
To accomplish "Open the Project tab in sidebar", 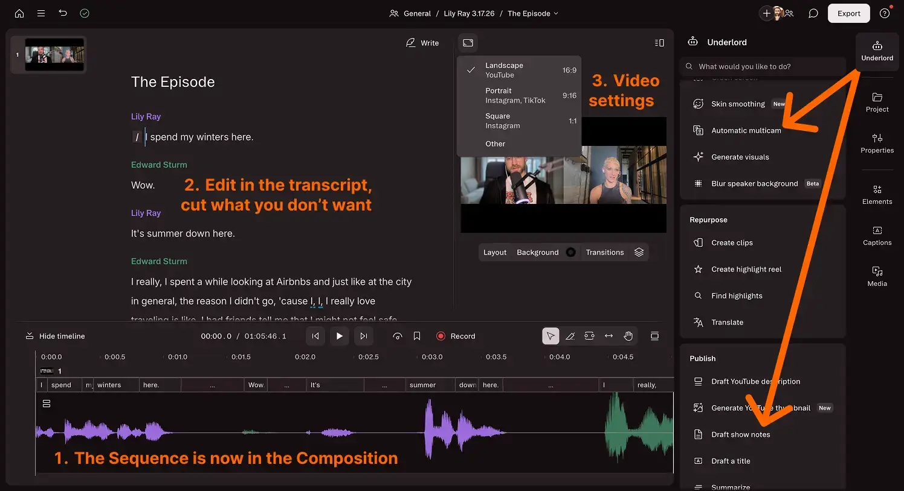I will click(877, 103).
